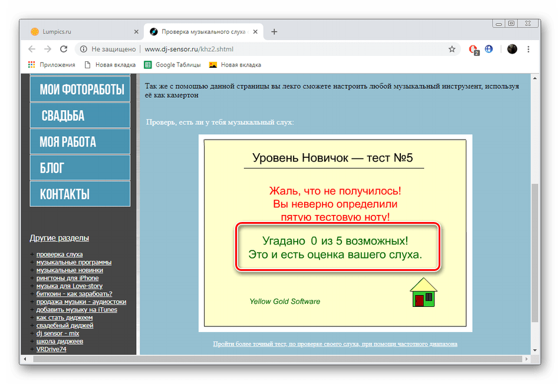560x384 pixels.
Task: Open a new tab with the plus
Action: [x=274, y=32]
